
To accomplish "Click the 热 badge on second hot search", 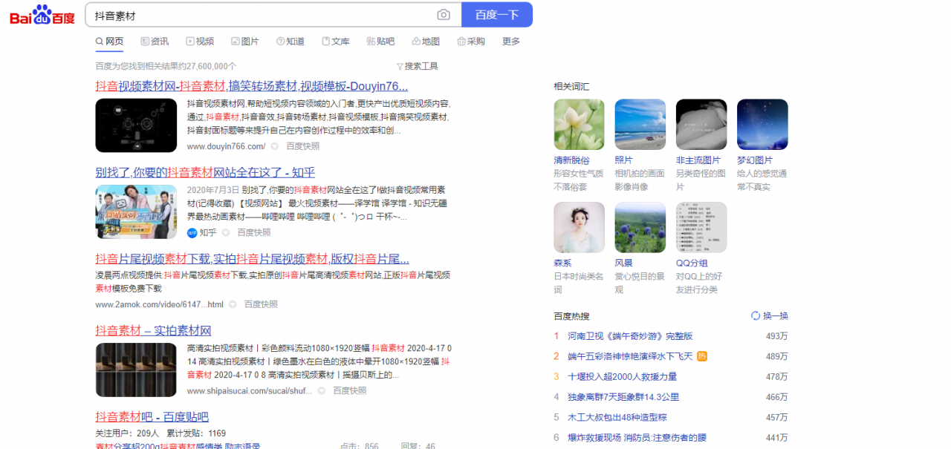I will coord(702,356).
